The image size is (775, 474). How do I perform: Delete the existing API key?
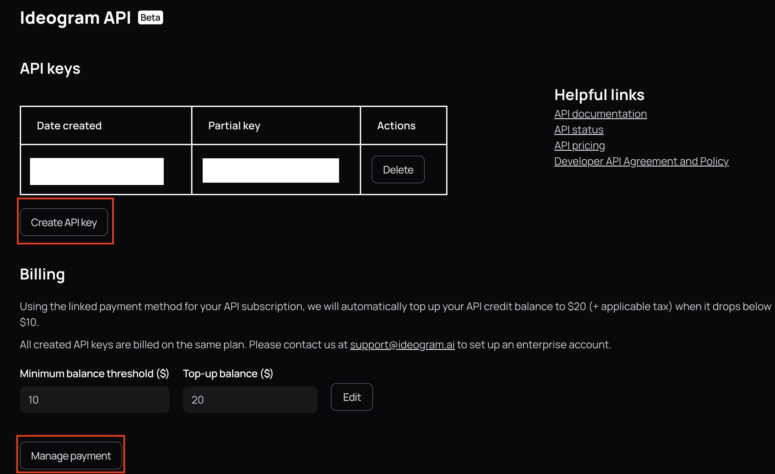coord(398,170)
